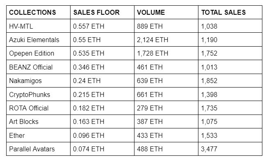Select the CryptoPhunks collection cell
The image size is (271, 164).
30,94
